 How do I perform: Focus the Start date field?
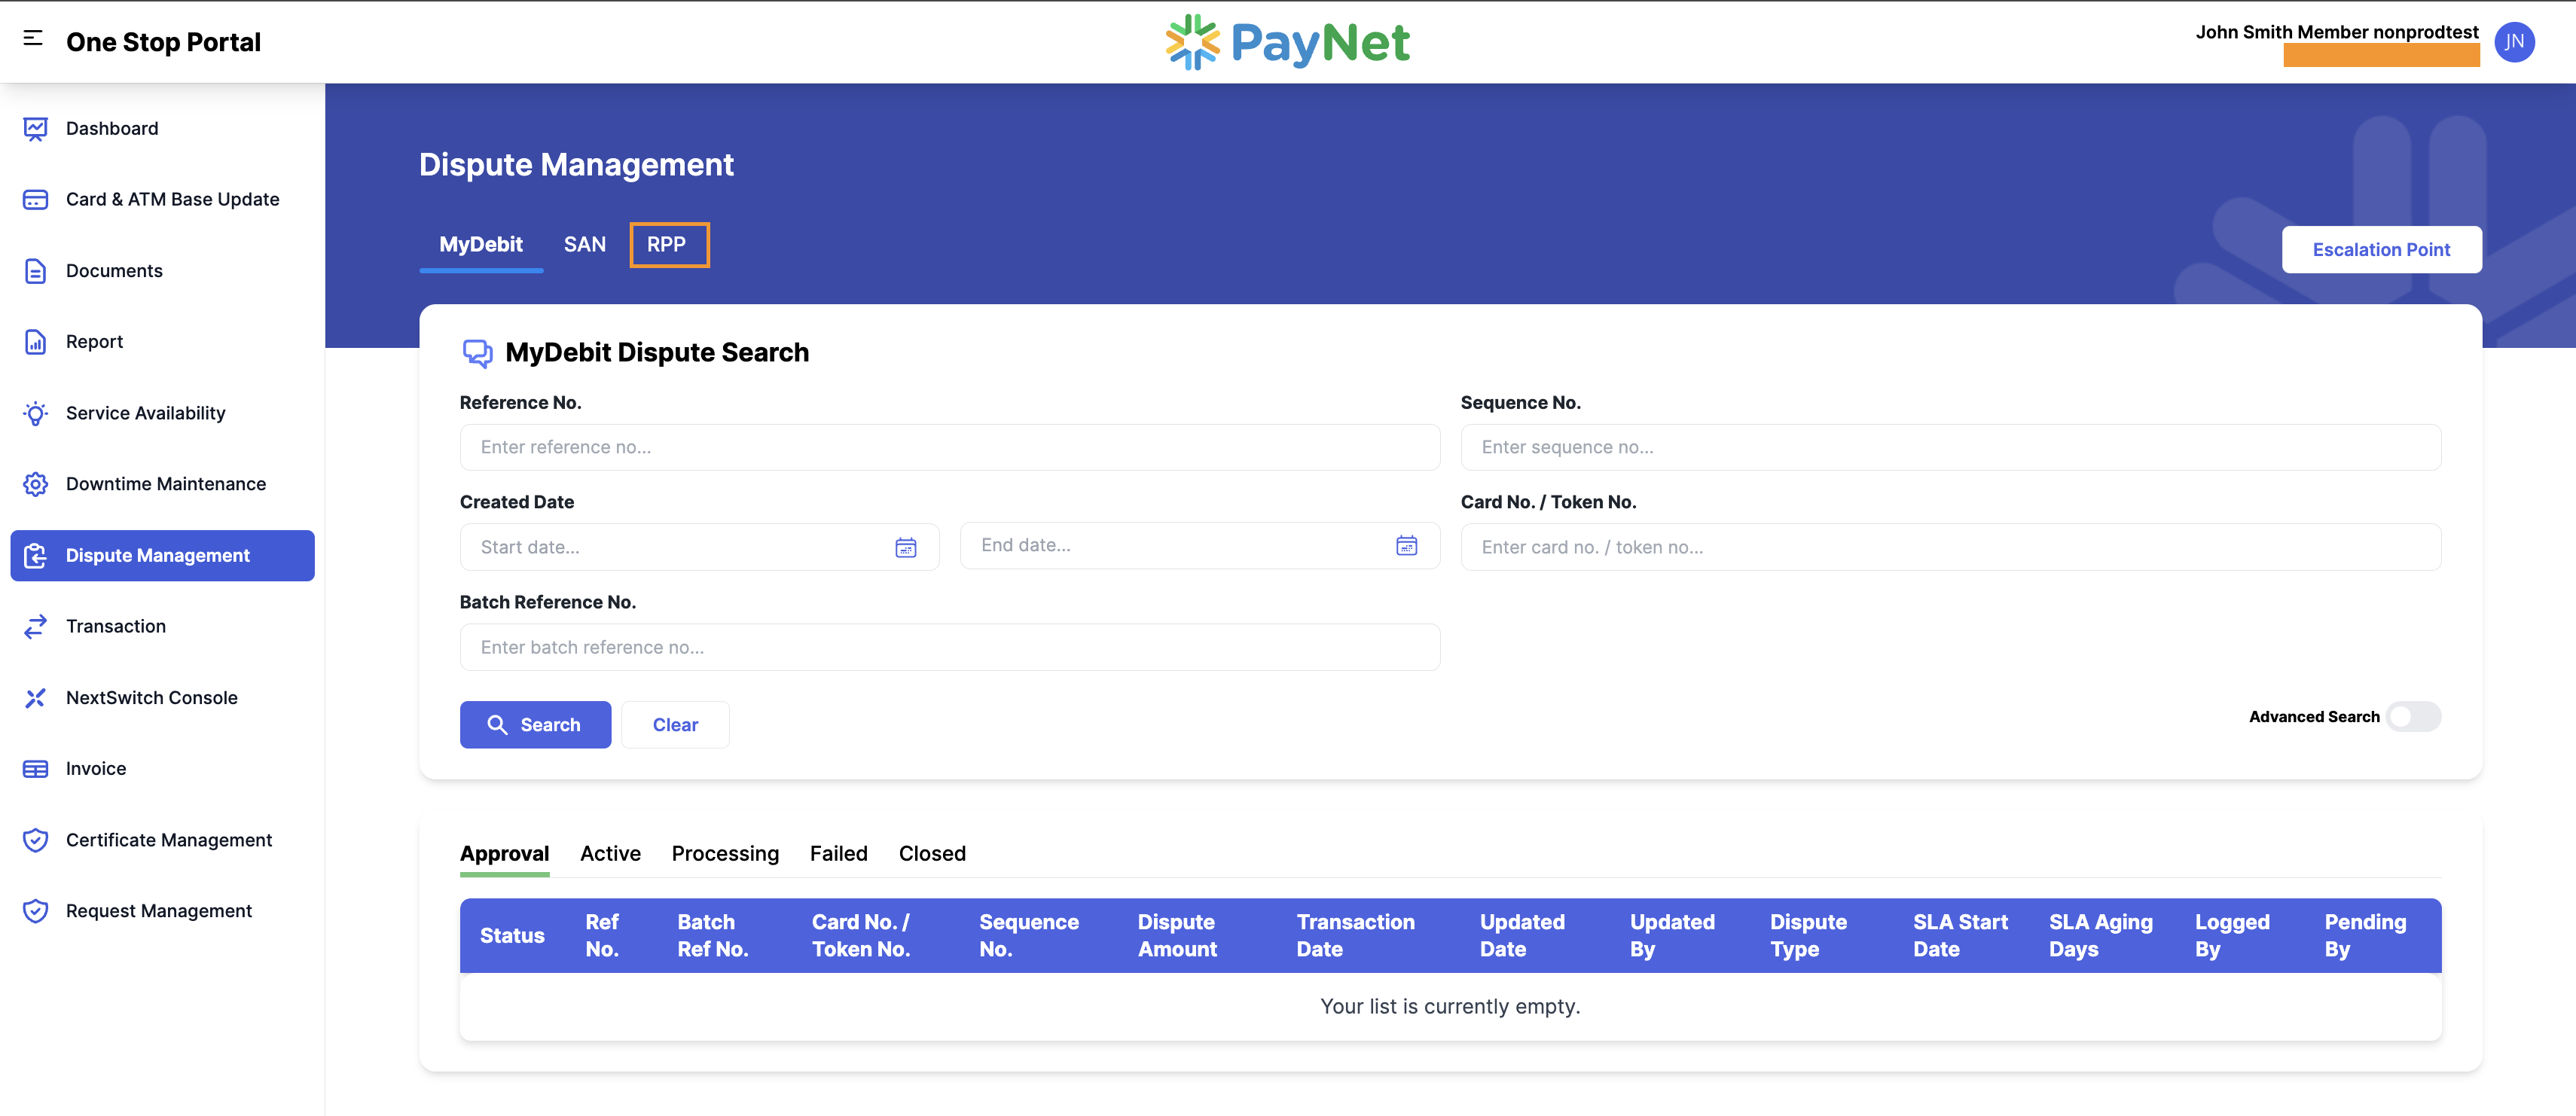point(699,547)
